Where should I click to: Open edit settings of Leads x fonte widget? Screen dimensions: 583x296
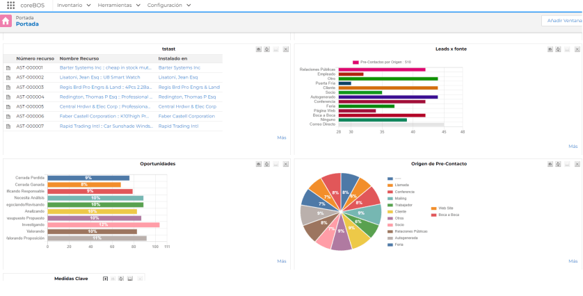tap(550, 49)
